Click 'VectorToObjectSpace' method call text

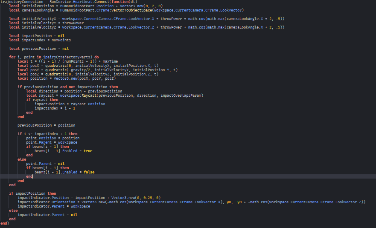click(131, 10)
